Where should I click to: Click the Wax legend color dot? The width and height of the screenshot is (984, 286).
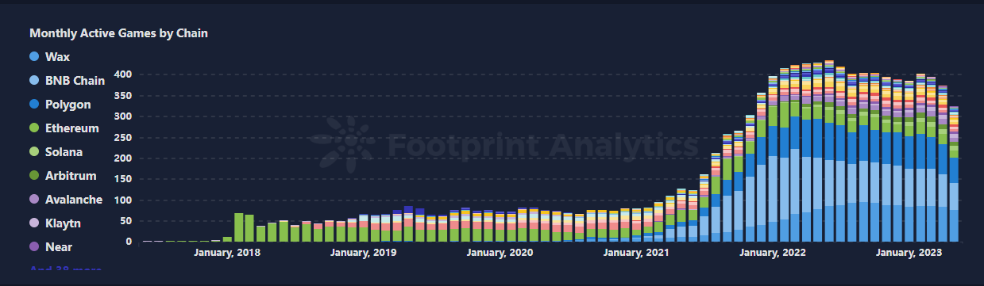34,57
